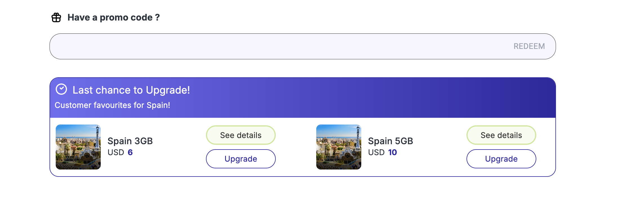Open the Spain 5GB plan thumbnail
628x208 pixels.
click(339, 147)
